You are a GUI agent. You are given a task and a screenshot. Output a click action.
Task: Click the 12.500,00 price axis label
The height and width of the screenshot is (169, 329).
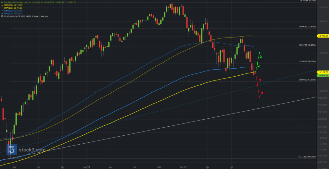[x=323, y=53]
